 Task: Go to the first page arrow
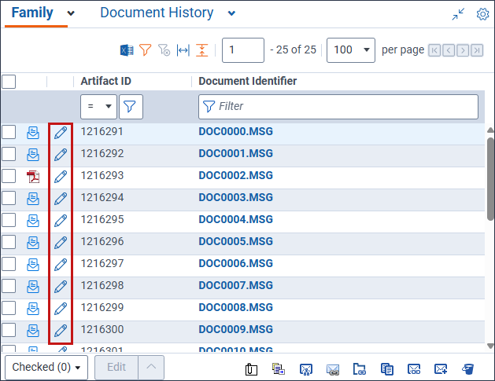coord(434,50)
